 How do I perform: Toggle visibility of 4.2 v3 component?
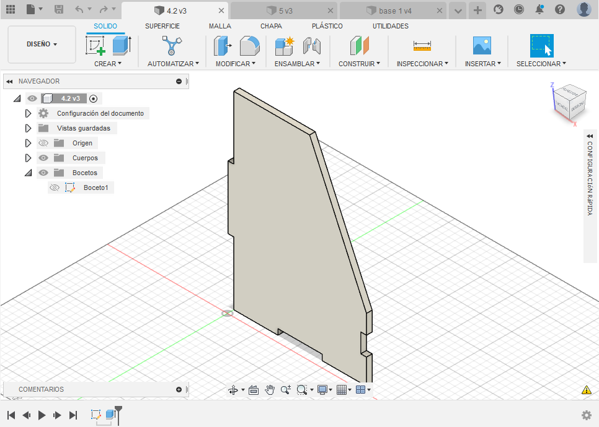click(32, 99)
